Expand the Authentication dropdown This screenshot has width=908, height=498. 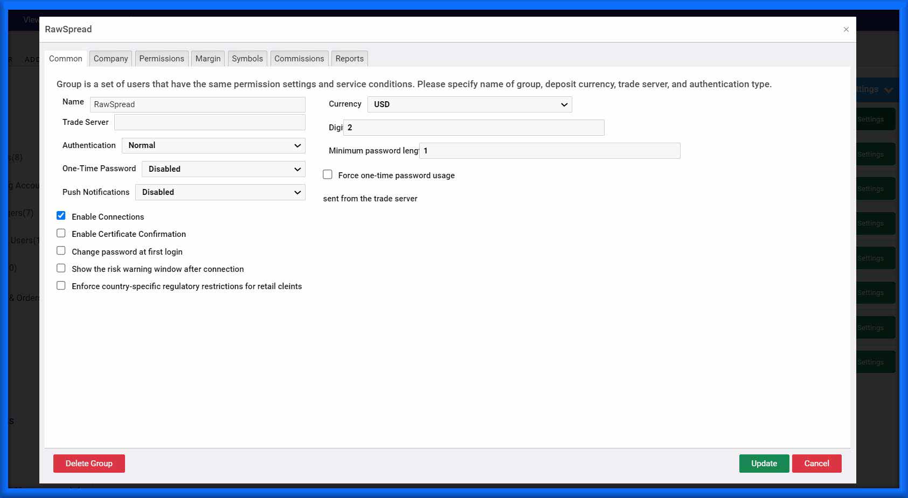pyautogui.click(x=213, y=145)
